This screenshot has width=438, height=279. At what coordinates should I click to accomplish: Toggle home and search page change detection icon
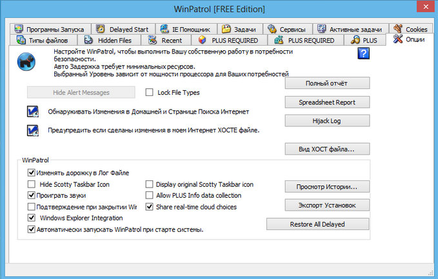(x=33, y=111)
